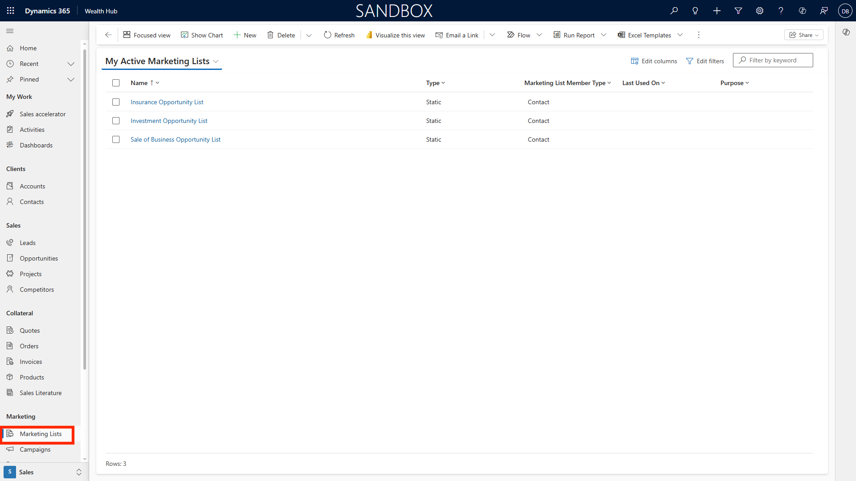This screenshot has width=856, height=481.
Task: Tick the Investment Opportunity List checkbox
Action: pos(116,121)
